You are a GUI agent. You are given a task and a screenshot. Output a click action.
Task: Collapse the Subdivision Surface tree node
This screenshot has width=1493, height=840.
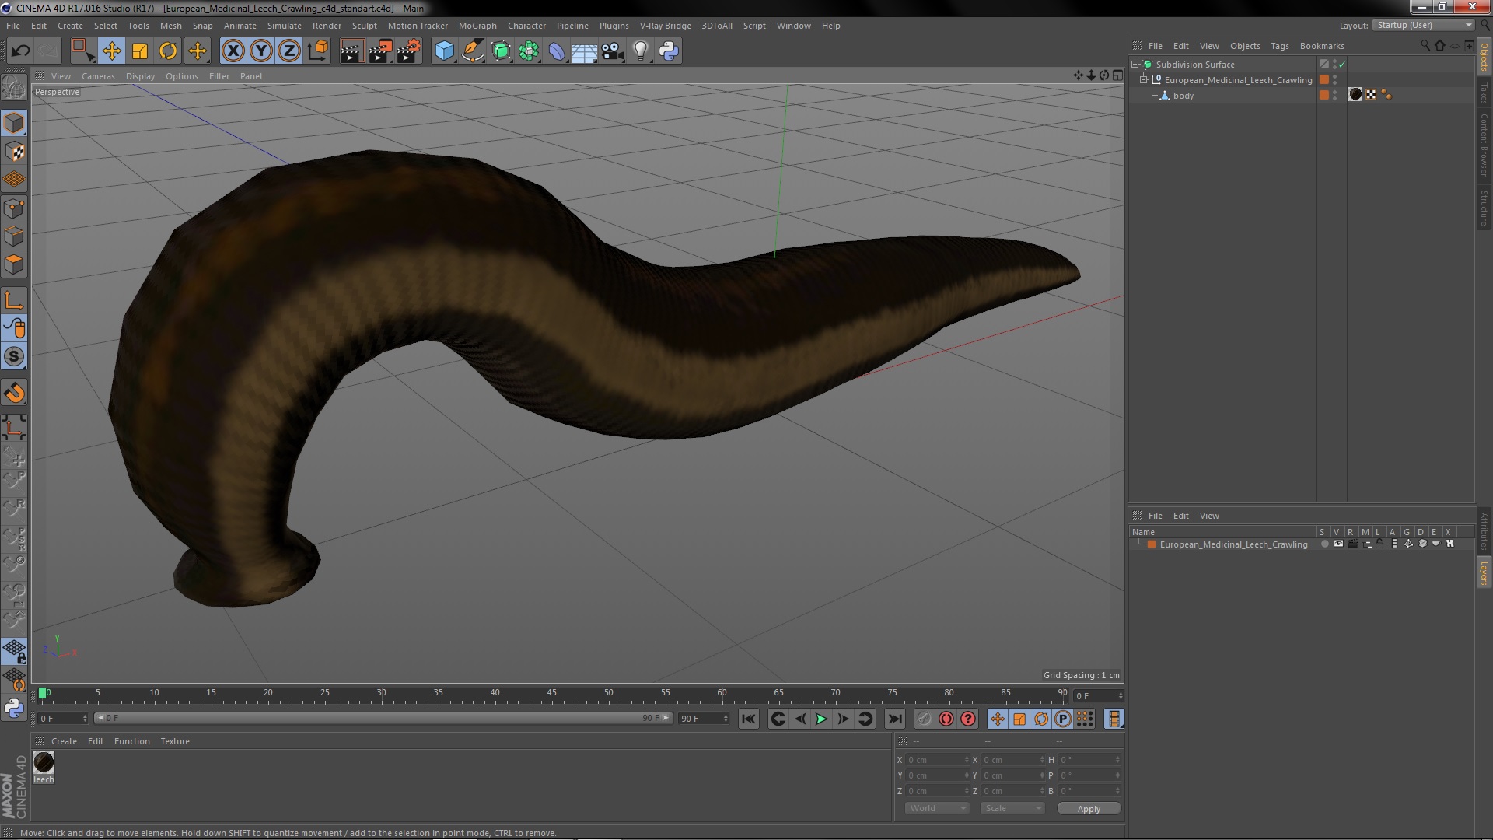[x=1135, y=65]
